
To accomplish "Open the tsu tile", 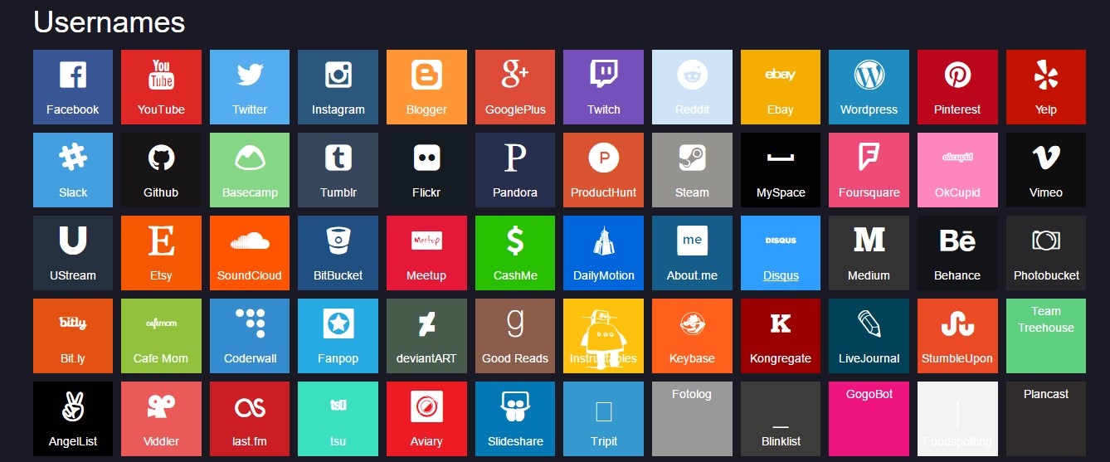I will click(x=338, y=419).
